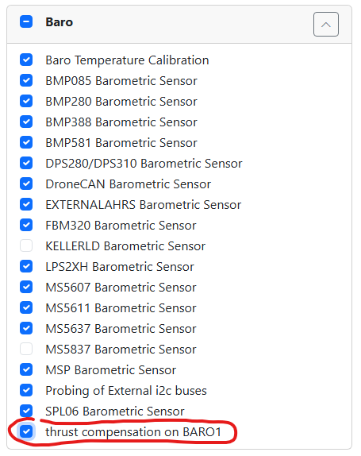Toggle the Baro group checkbox
The image size is (361, 456).
(26, 21)
